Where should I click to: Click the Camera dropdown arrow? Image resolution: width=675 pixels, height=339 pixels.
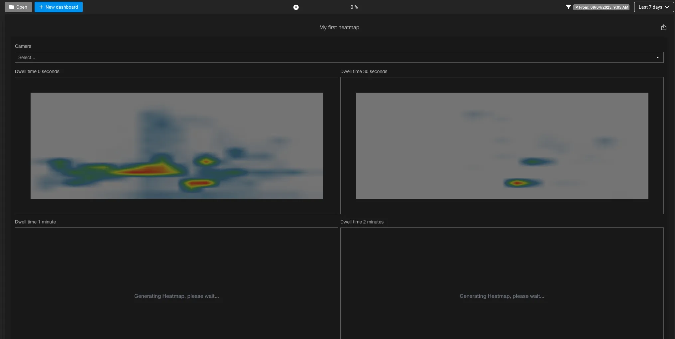[657, 57]
